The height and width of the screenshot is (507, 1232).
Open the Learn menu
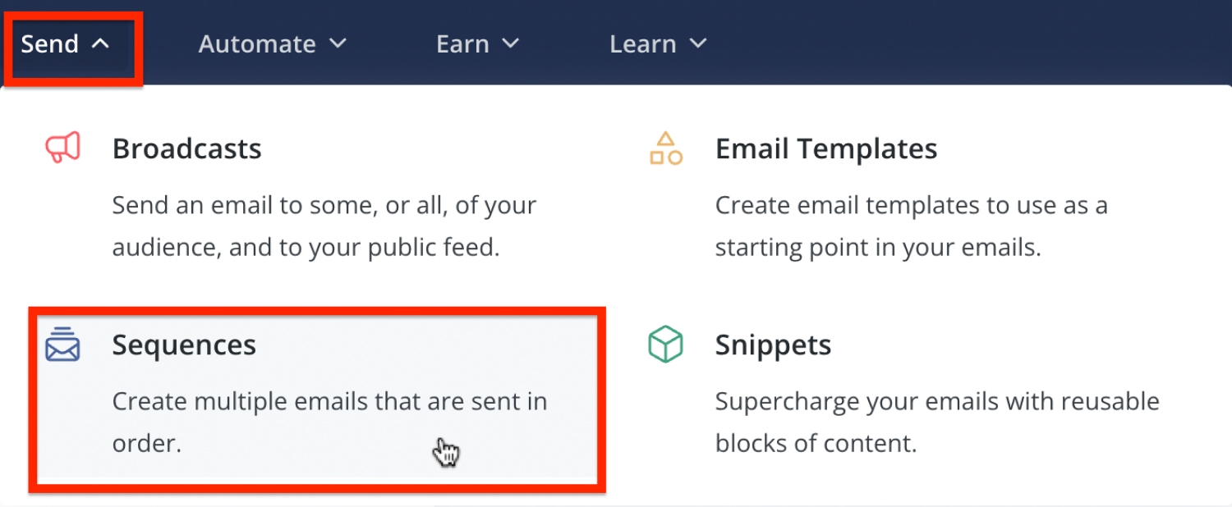[x=642, y=44]
